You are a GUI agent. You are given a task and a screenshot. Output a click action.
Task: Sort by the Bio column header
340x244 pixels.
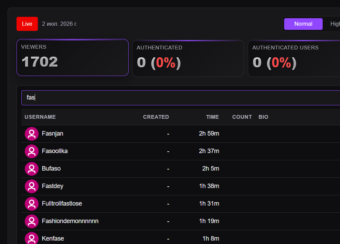[x=263, y=117]
